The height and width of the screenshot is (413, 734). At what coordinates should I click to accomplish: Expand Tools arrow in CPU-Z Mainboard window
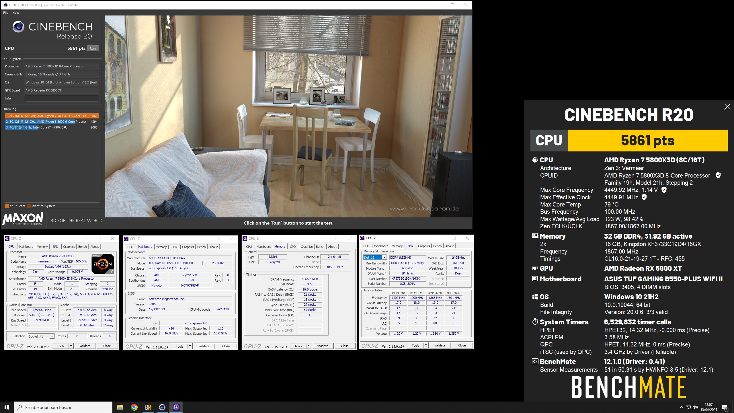coord(190,346)
